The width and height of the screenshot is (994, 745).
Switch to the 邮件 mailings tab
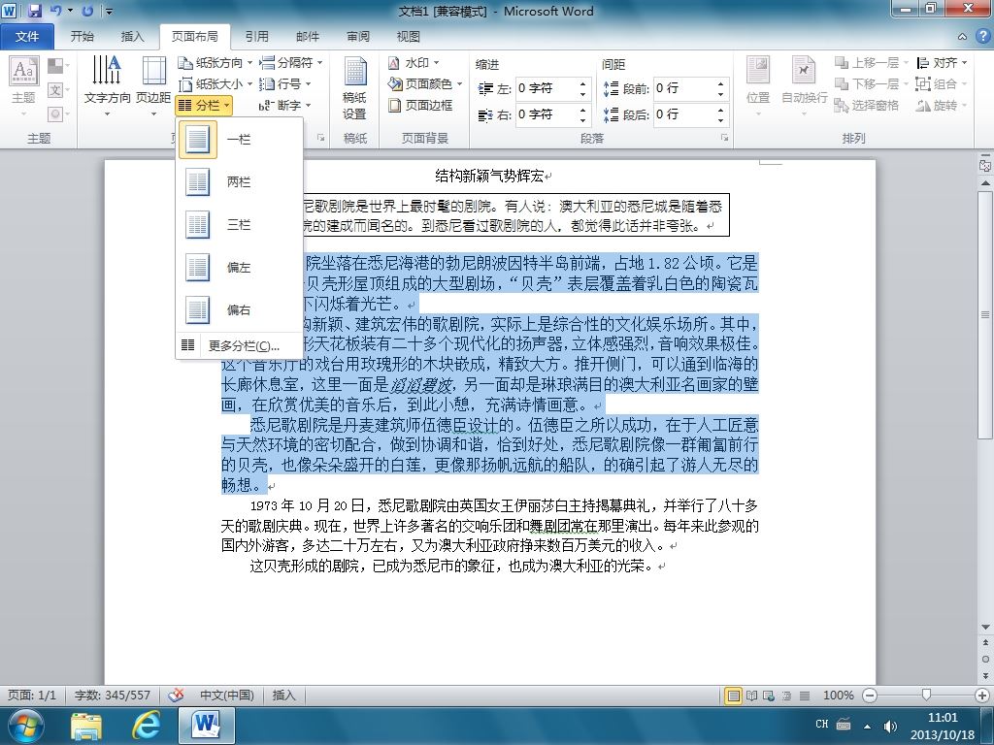click(308, 37)
